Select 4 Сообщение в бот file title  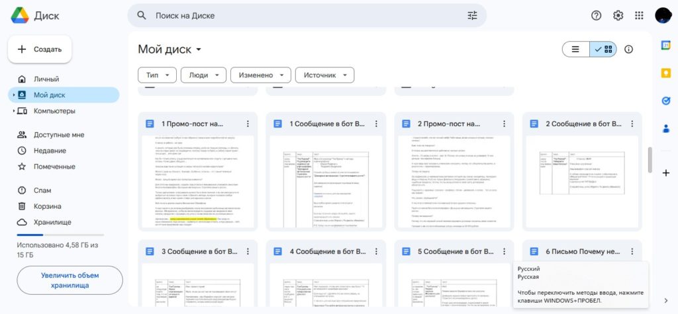tap(328, 251)
